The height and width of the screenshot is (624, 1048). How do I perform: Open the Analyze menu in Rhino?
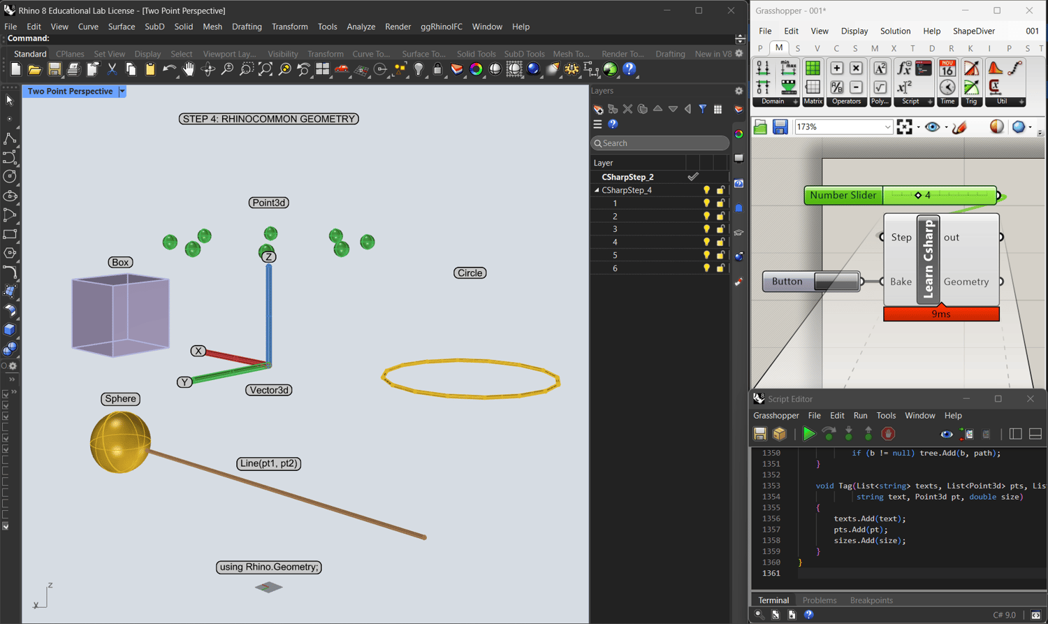[361, 27]
